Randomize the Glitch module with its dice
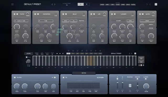This screenshot has height=97, width=168. 143,14
